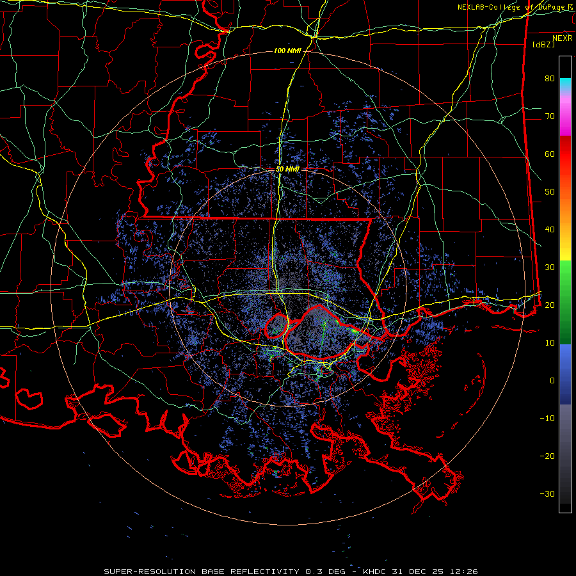Click the 20 dBZ scale value
Viewport: 576px width, 576px height.
pyautogui.click(x=550, y=305)
